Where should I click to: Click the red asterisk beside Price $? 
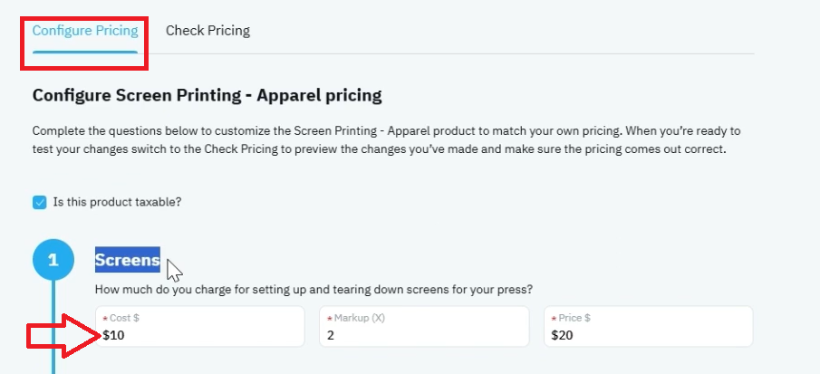click(555, 319)
